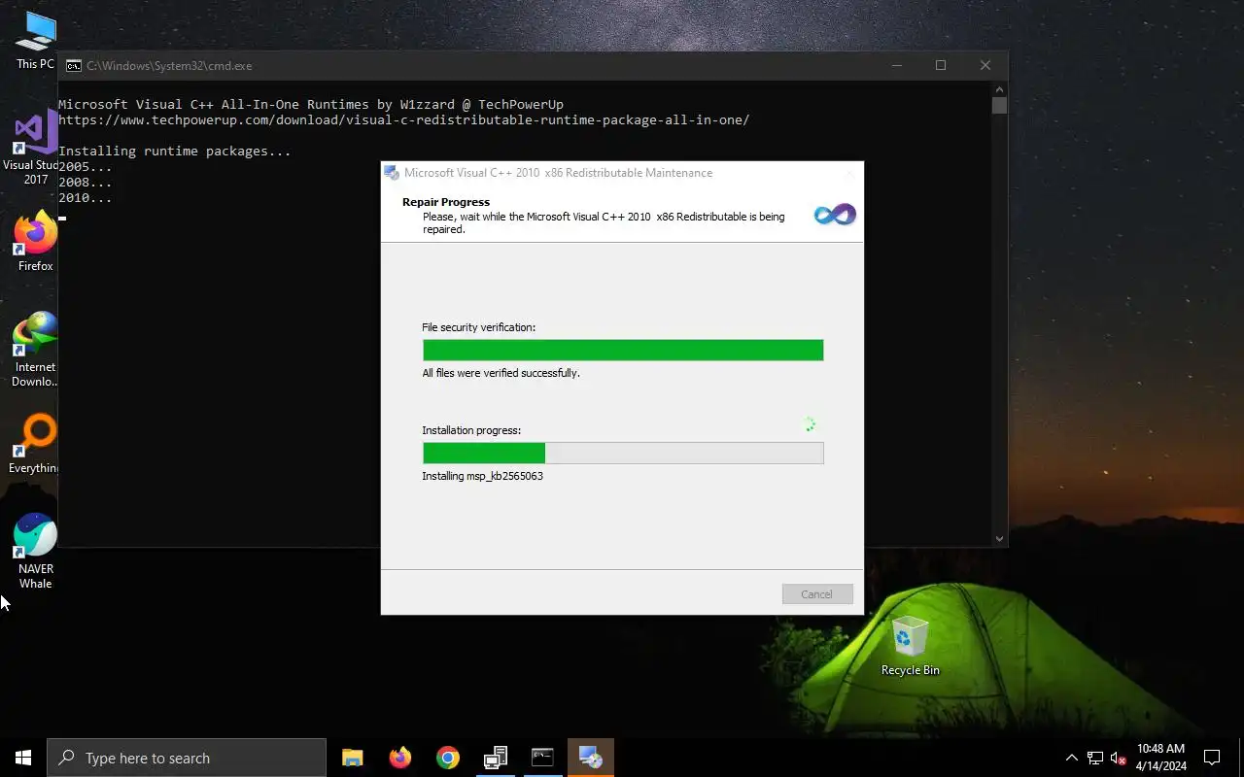Close the cmd.exe window
Screen dimensions: 1244x777
(x=985, y=66)
